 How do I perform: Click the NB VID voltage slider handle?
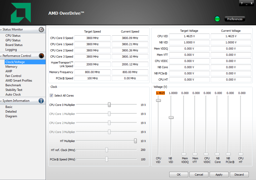tap(171, 118)
